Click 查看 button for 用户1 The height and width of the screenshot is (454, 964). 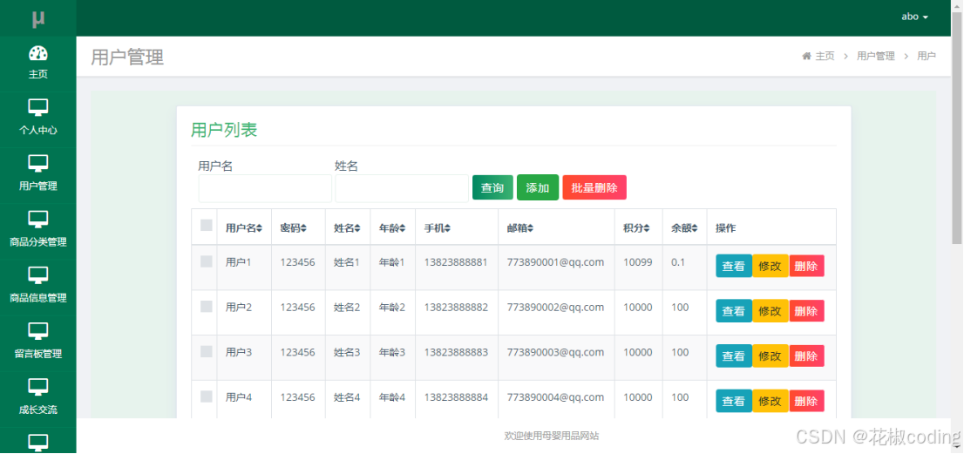pyautogui.click(x=733, y=266)
